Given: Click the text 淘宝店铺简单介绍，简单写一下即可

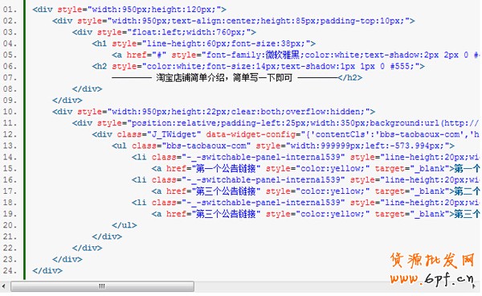Looking at the screenshot, I should pyautogui.click(x=224, y=77).
